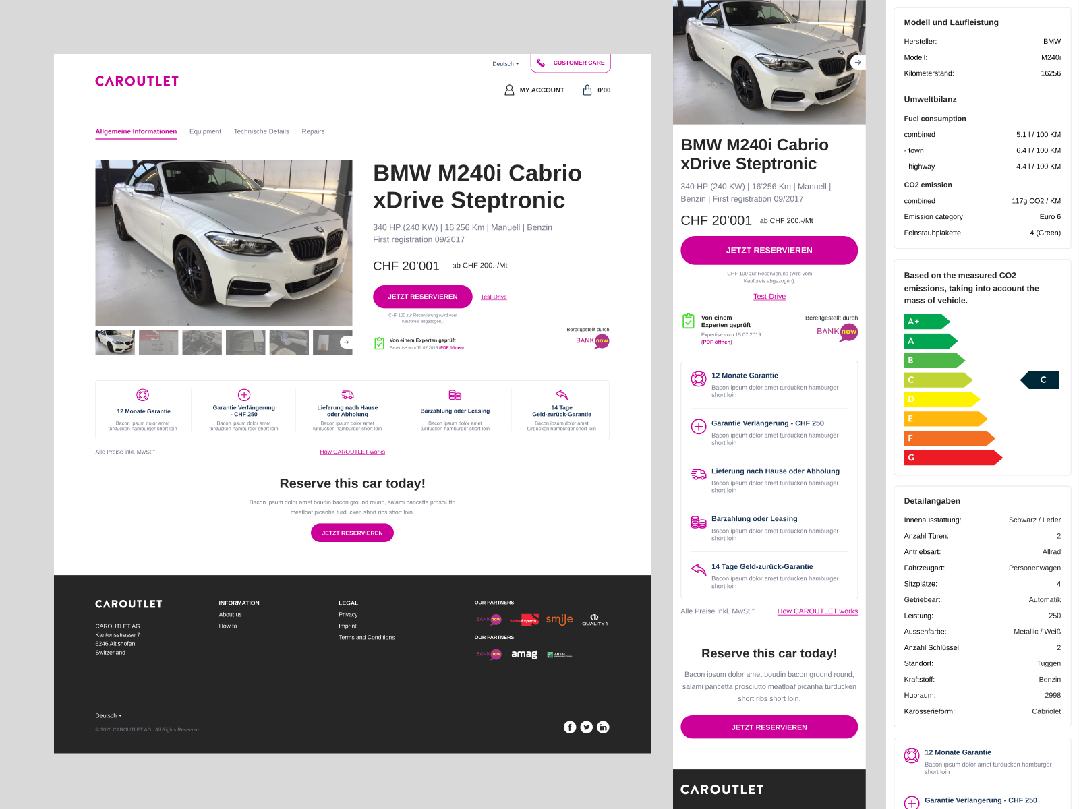Click the Facebook icon in footer
This screenshot has height=809, width=1079.
570,727
